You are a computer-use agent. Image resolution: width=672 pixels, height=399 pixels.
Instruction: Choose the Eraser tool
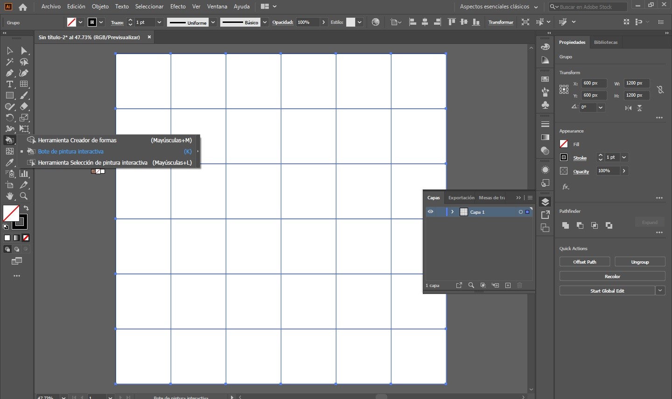point(24,106)
